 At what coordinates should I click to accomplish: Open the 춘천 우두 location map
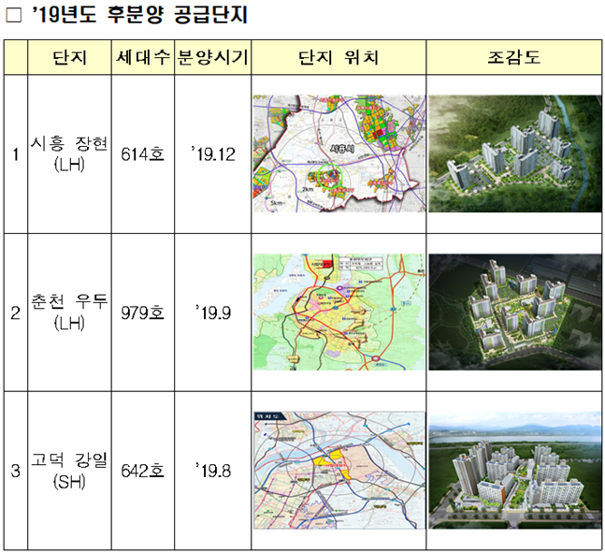point(339,312)
